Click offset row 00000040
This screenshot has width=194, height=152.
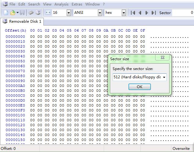pyautogui.click(x=15, y=56)
